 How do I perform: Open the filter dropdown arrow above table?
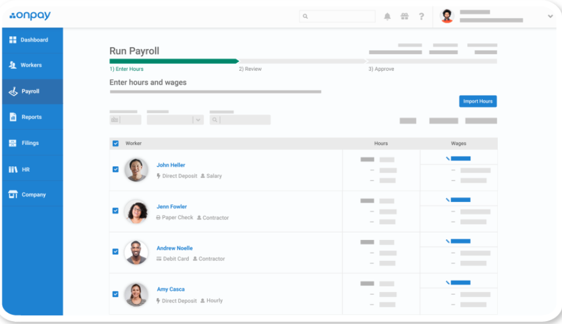pos(198,120)
